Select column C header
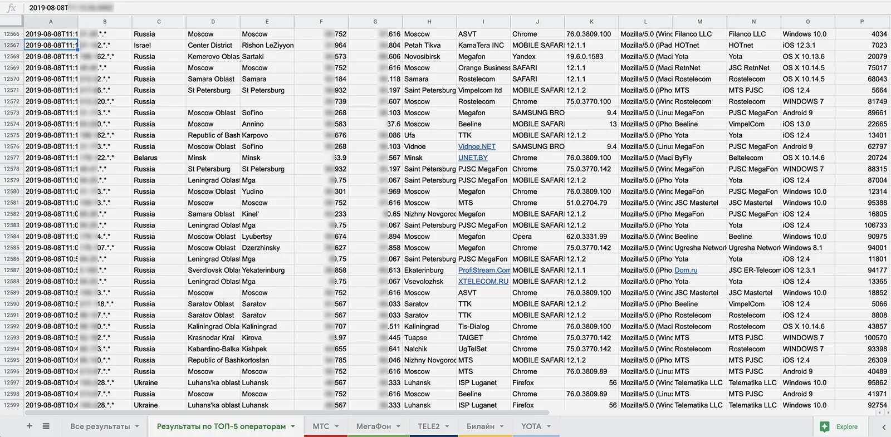Image resolution: width=891 pixels, height=437 pixels. click(x=159, y=22)
